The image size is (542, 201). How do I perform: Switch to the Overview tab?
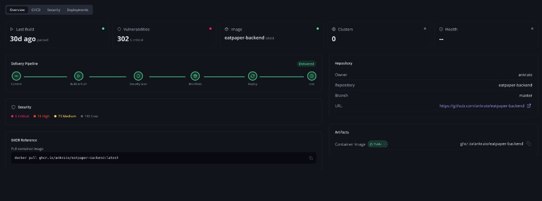[x=17, y=10]
